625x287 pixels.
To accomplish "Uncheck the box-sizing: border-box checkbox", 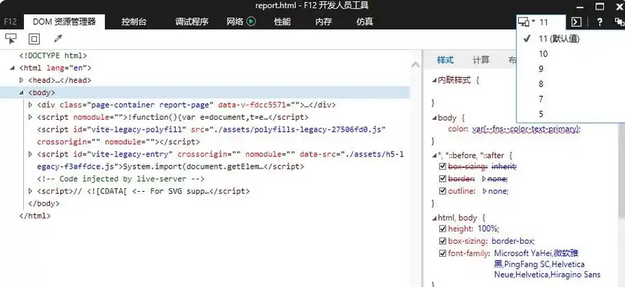I will click(x=442, y=241).
